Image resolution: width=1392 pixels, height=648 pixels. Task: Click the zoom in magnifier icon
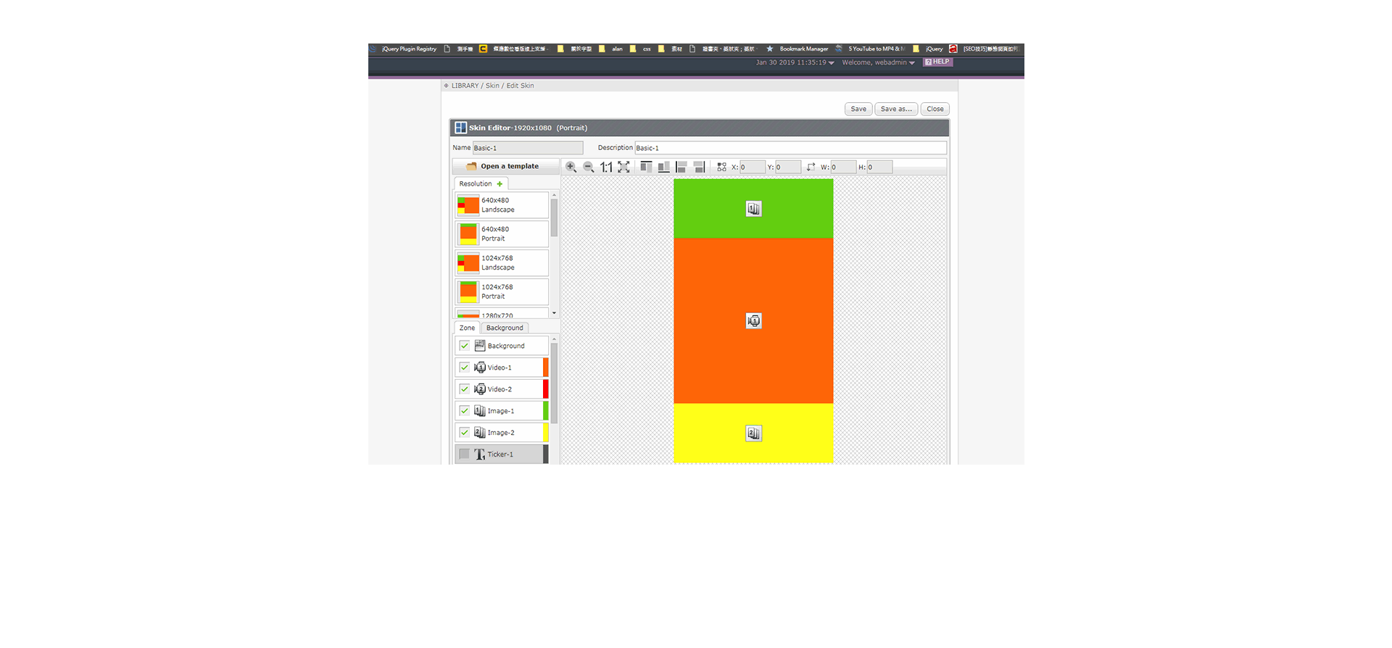pyautogui.click(x=571, y=167)
